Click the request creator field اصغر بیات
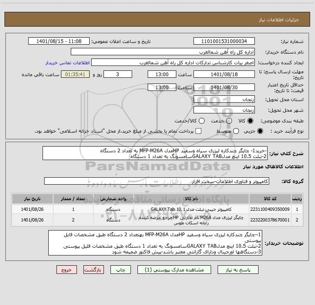This screenshot has height=305, width=315. pyautogui.click(x=173, y=63)
